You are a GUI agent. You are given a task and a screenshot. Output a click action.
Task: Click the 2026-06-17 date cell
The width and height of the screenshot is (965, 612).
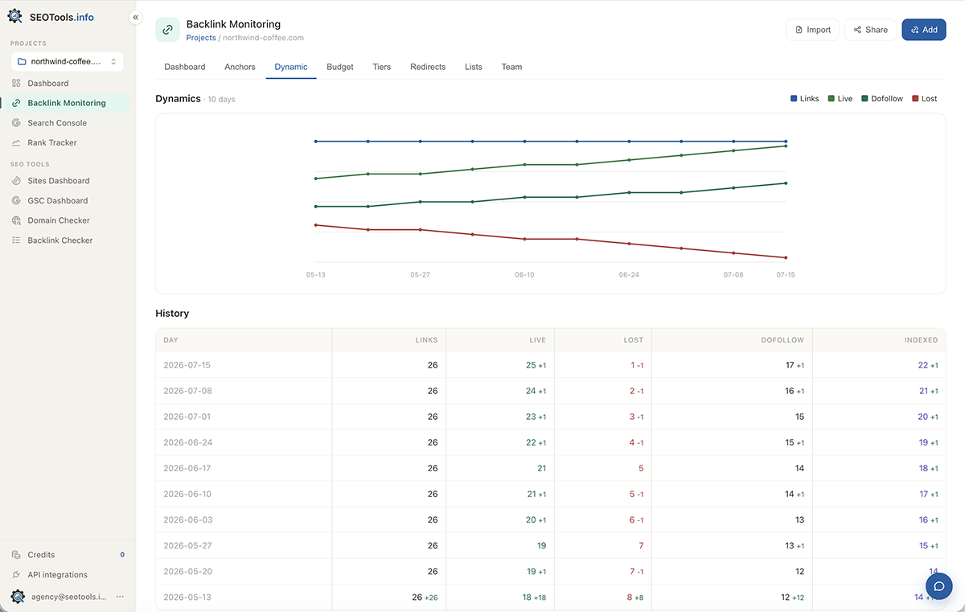[187, 468]
